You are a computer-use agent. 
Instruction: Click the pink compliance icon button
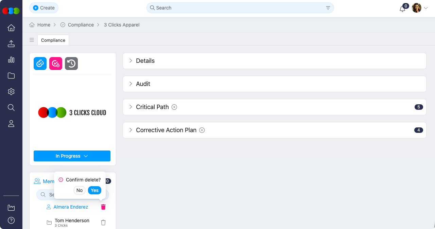tap(56, 64)
